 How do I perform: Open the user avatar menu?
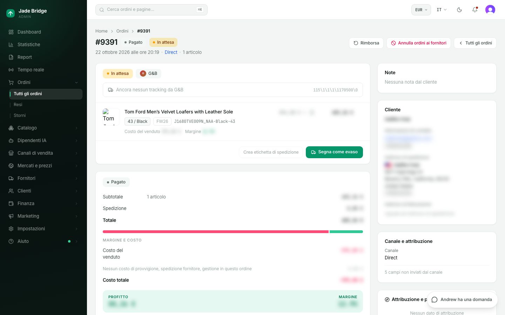(490, 10)
